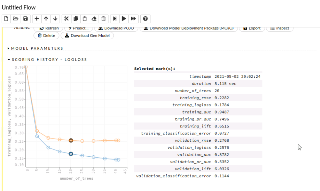Delete cell with toolbar trash icon
The image size is (320, 191).
pyautogui.click(x=103, y=19)
